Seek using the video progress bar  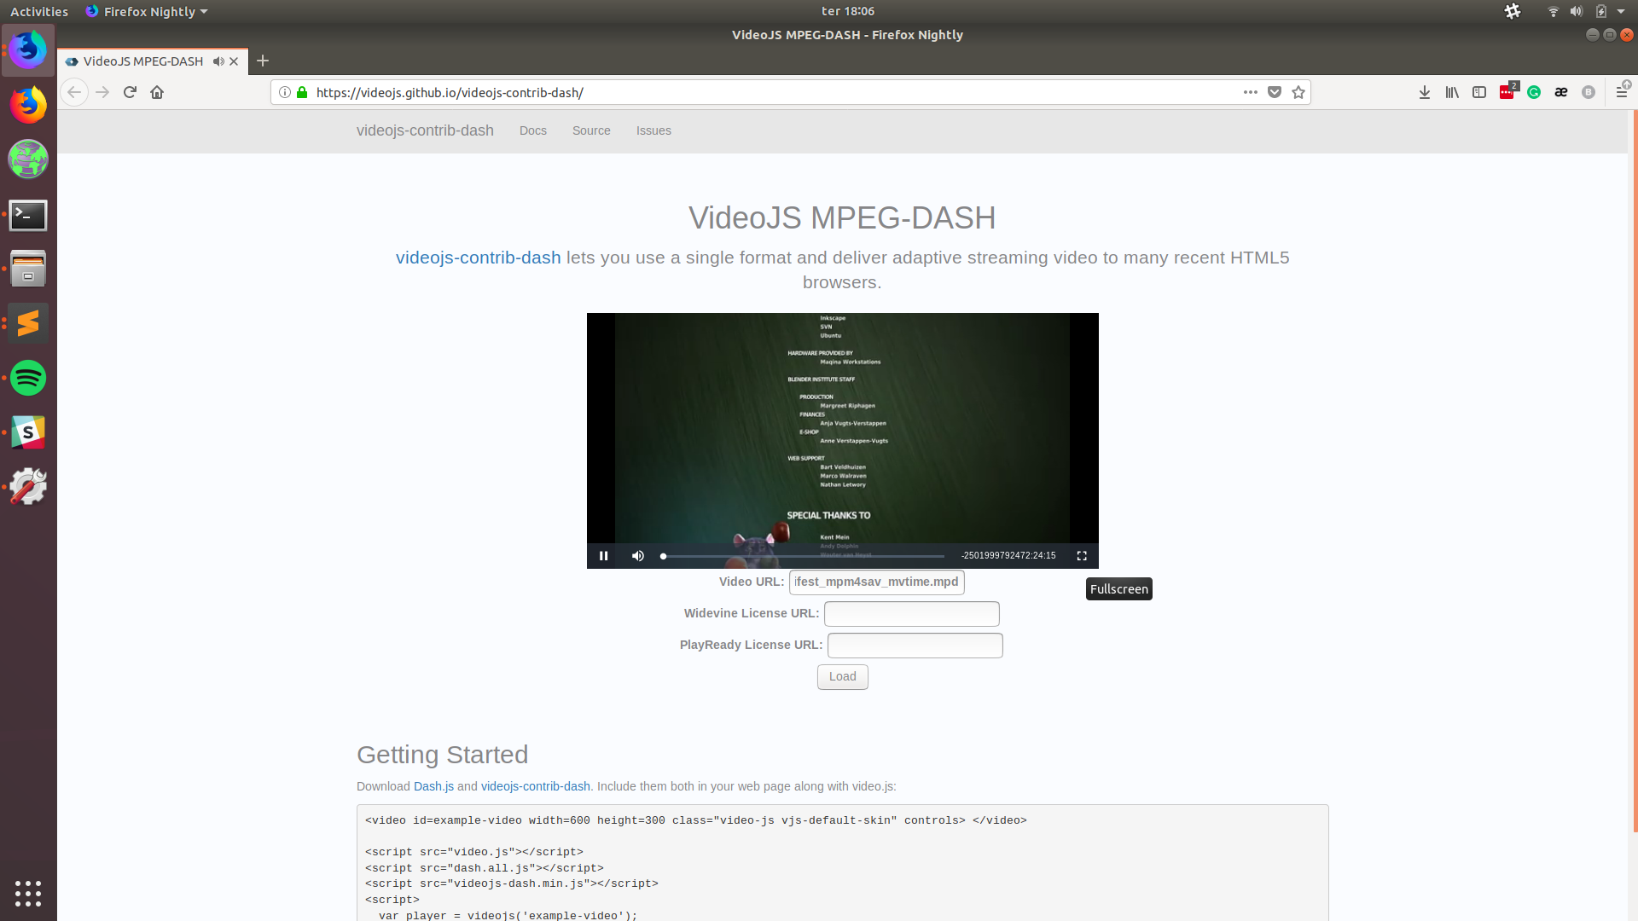[x=802, y=555]
